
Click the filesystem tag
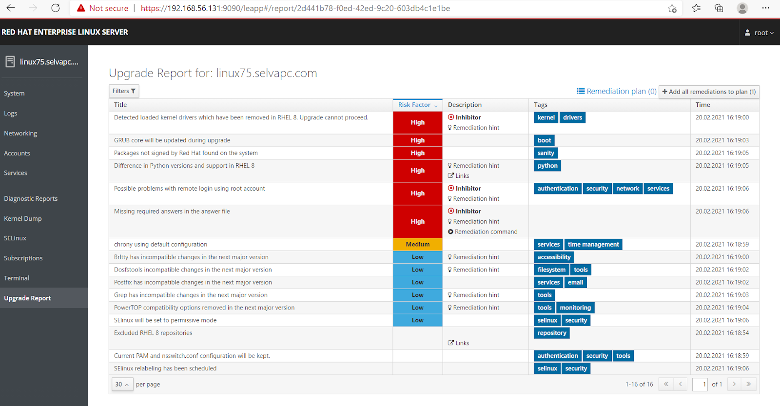[x=551, y=270]
